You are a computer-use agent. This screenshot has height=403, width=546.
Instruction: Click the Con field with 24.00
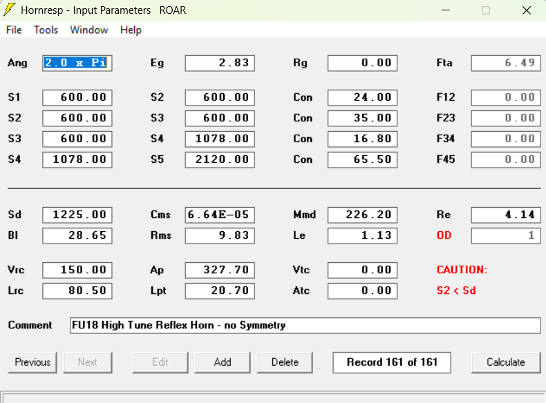point(362,97)
